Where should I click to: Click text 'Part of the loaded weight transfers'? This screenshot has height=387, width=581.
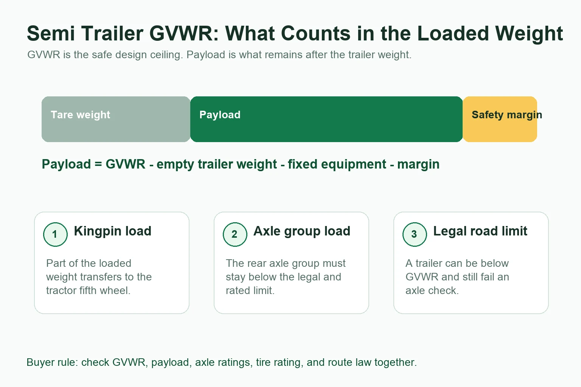point(99,277)
